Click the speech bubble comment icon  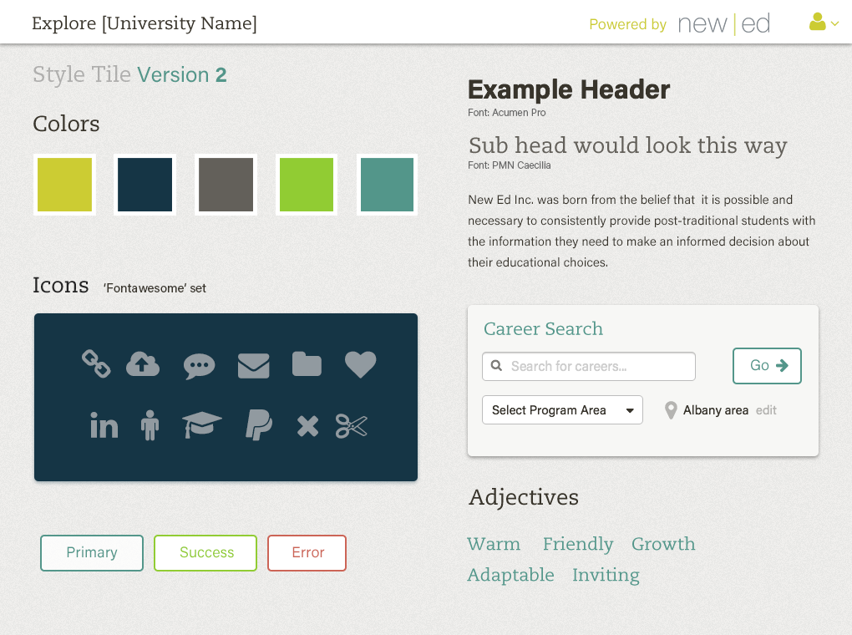(x=200, y=366)
